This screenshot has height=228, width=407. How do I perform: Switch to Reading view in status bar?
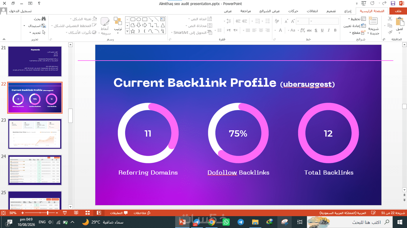tap(76, 213)
